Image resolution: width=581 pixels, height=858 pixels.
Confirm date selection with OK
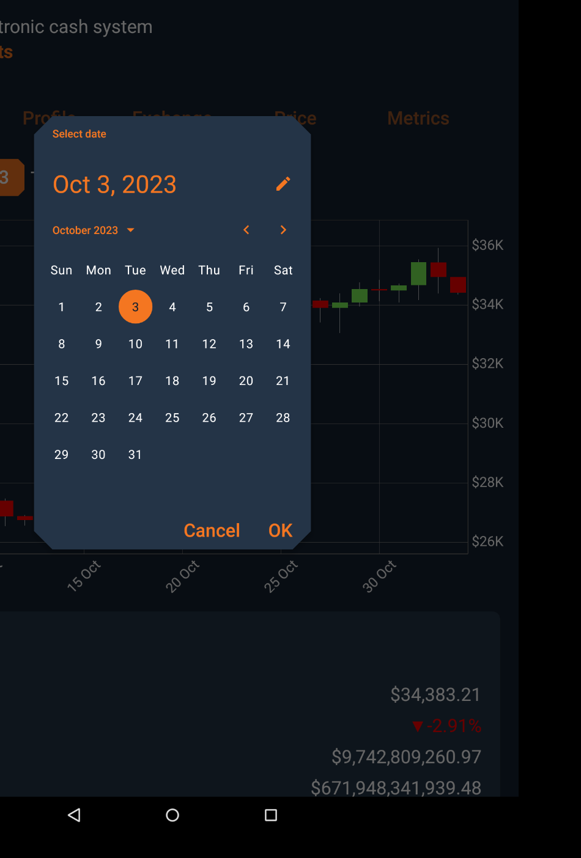click(280, 530)
